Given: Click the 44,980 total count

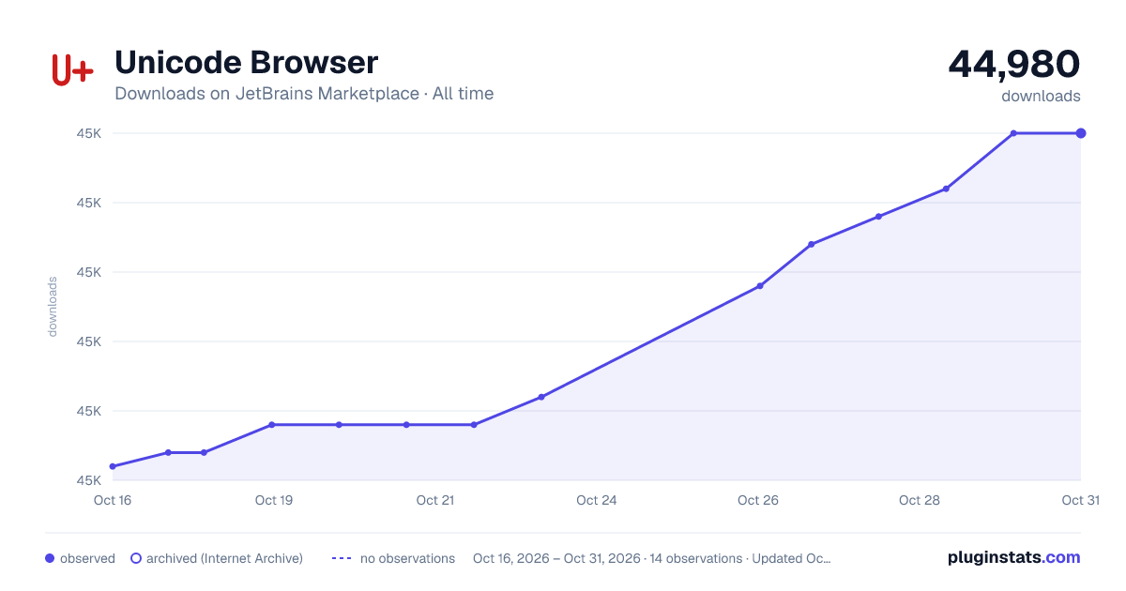Looking at the screenshot, I should tap(1014, 64).
